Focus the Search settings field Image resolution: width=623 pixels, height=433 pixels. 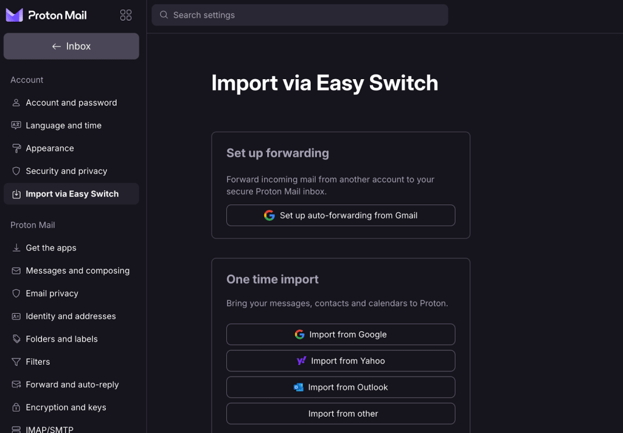click(300, 15)
